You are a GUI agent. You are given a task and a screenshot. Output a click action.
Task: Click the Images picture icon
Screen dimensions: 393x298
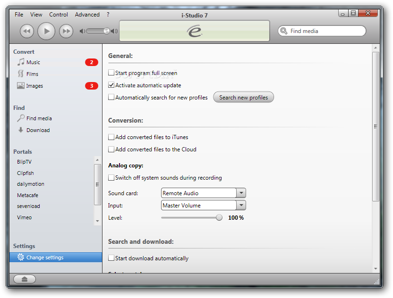click(21, 85)
